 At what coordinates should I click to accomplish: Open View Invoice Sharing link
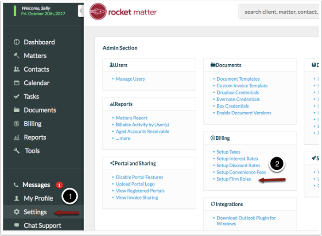[x=137, y=197]
